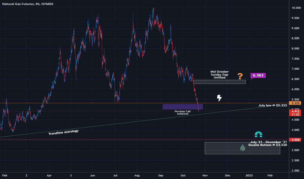The height and width of the screenshot is (179, 304).
Task: Select the purple Previous Call rectangle
Action: pos(183,107)
